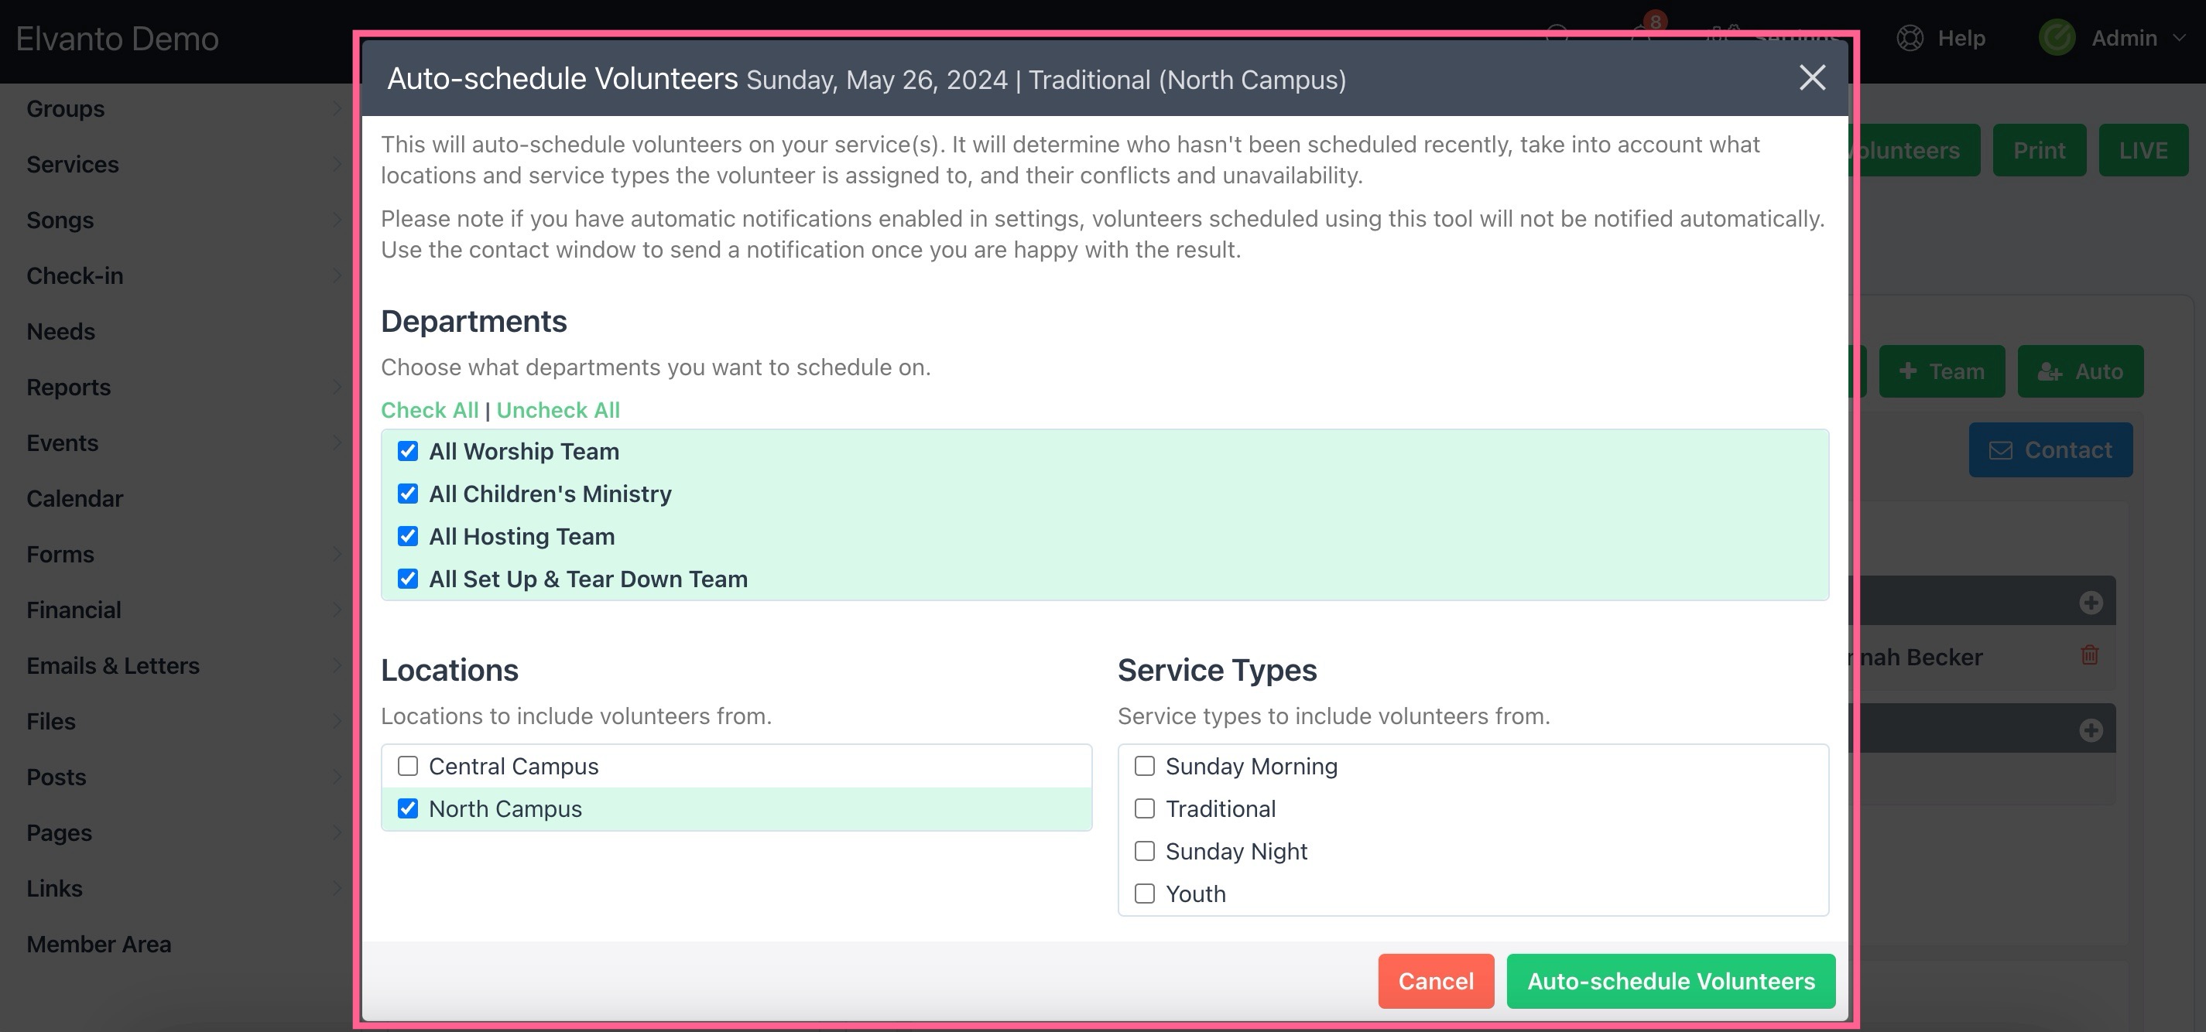Go to Files in the sidebar
Screen dimensions: 2206x1032
(x=50, y=721)
